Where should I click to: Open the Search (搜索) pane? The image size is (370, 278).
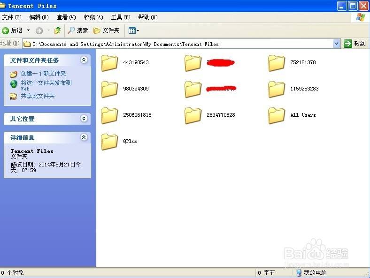(x=78, y=30)
